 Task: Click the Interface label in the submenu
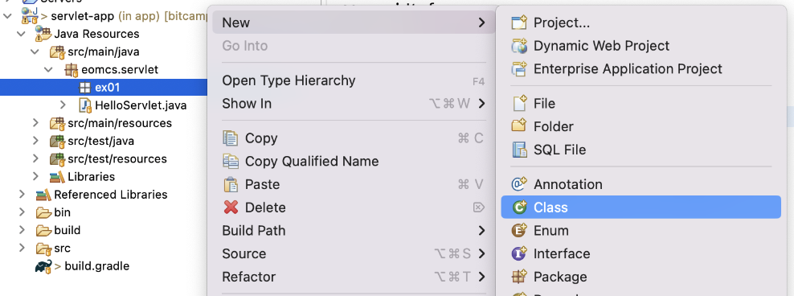pyautogui.click(x=562, y=253)
